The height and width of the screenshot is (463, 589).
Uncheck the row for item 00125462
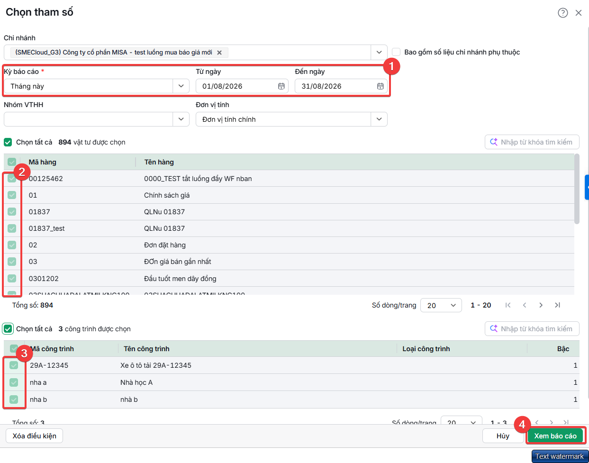[12, 179]
